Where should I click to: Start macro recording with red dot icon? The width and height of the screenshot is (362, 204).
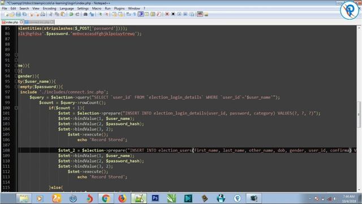click(x=167, y=14)
